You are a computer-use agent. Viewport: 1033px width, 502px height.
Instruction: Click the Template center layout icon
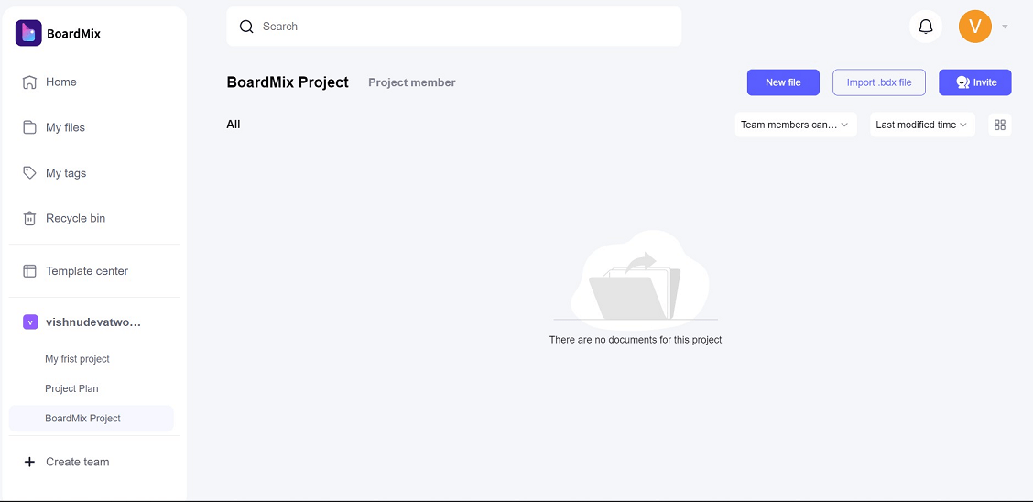[x=29, y=271]
